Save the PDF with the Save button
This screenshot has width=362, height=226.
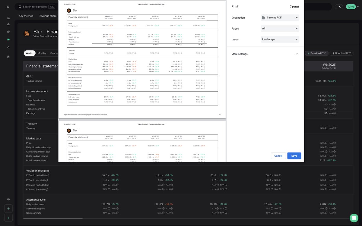tap(294, 155)
